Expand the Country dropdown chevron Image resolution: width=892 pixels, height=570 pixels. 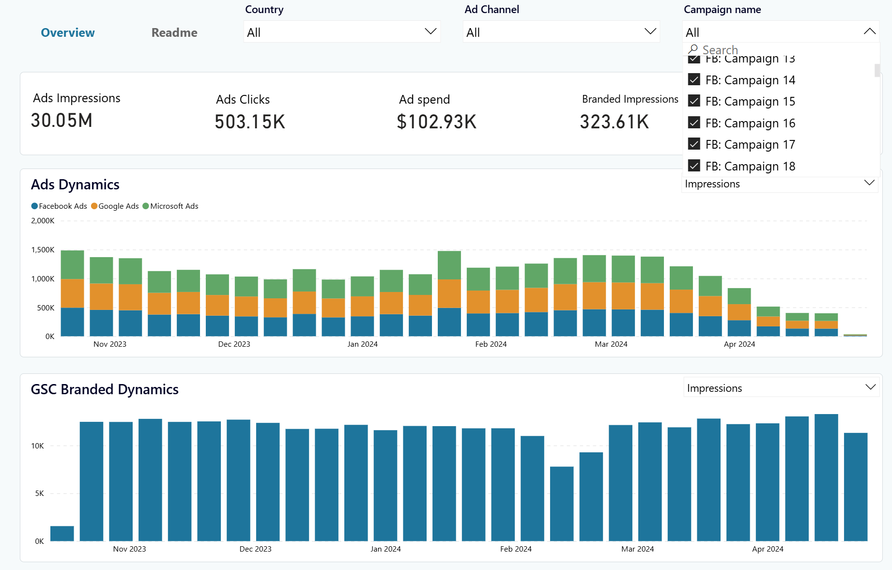pyautogui.click(x=430, y=31)
